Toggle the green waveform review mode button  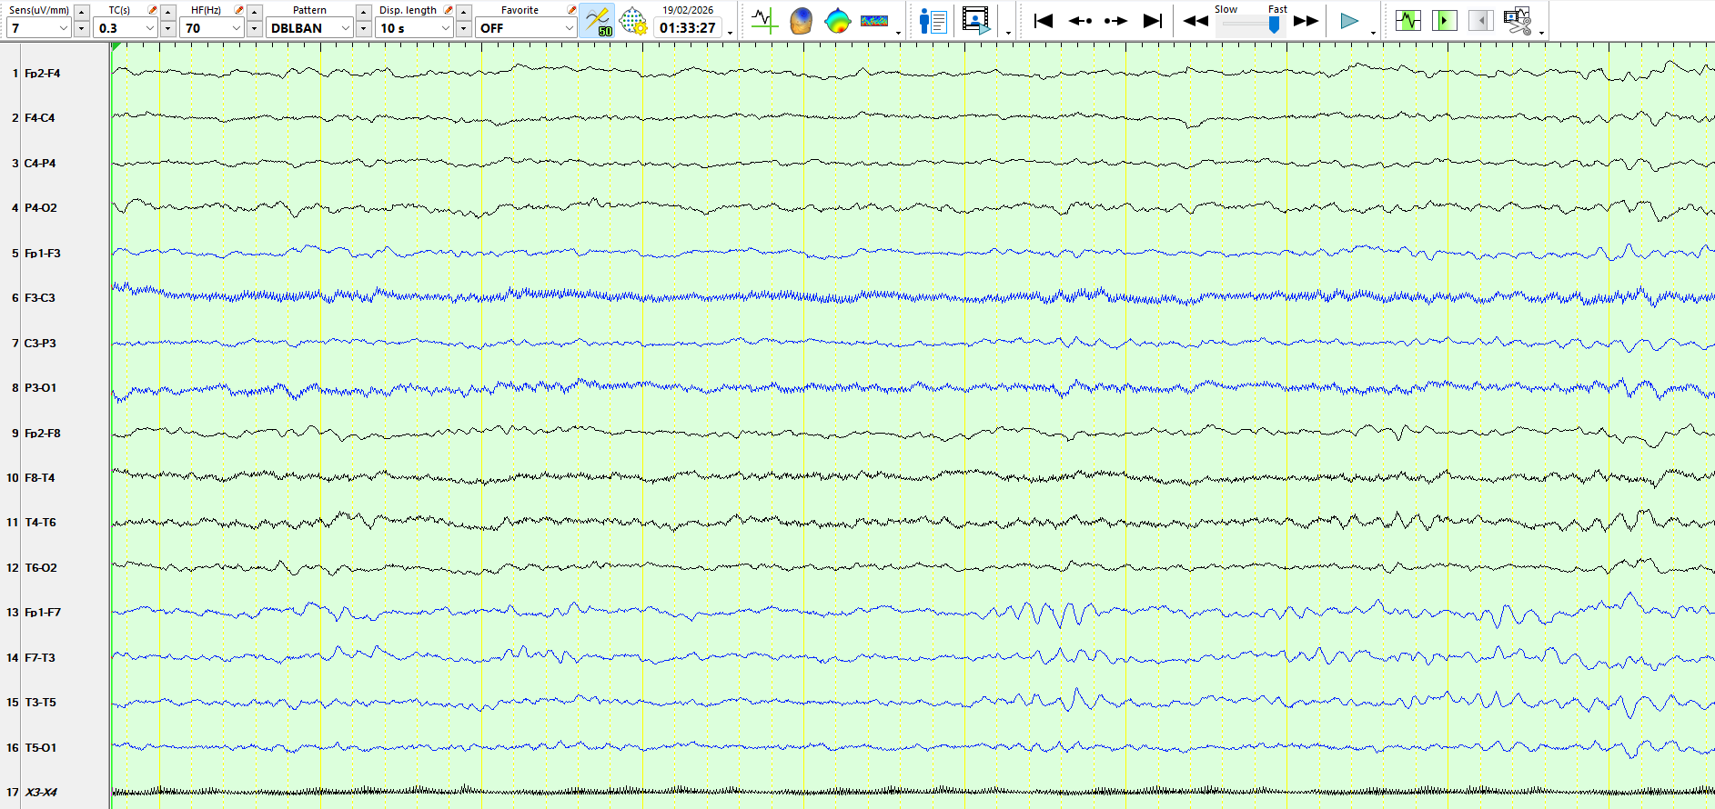[x=1407, y=21]
